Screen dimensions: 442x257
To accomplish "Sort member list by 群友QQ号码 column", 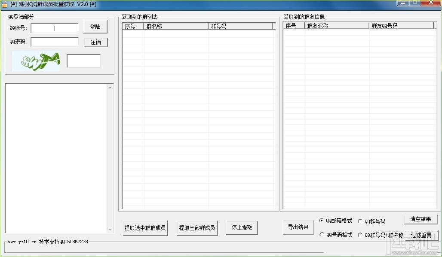I will (x=402, y=26).
